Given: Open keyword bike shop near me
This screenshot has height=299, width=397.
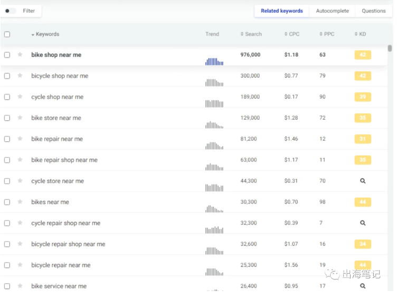Looking at the screenshot, I should (56, 55).
